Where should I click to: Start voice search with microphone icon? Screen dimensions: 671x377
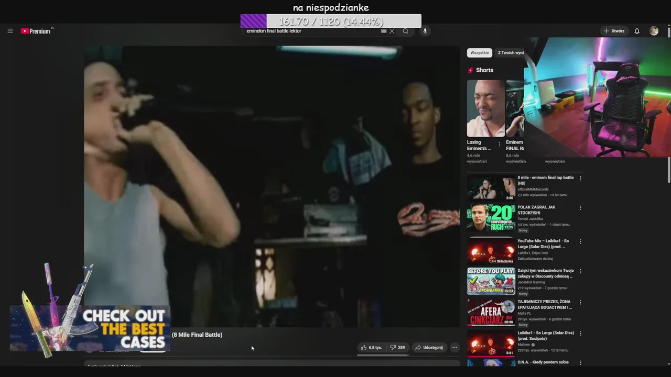tap(425, 31)
